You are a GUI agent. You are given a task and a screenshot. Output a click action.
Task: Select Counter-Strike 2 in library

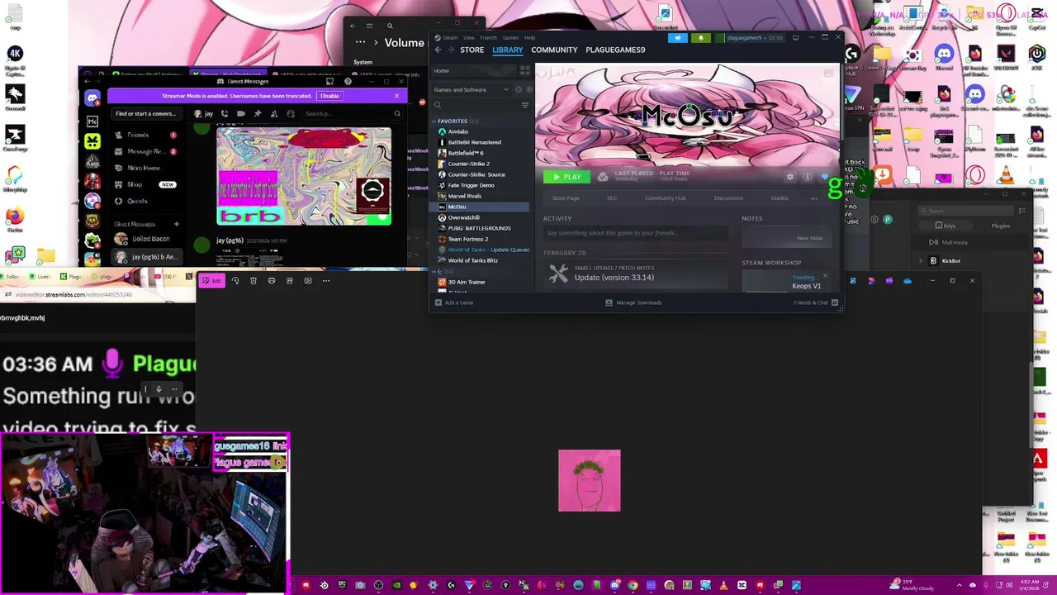pos(468,164)
